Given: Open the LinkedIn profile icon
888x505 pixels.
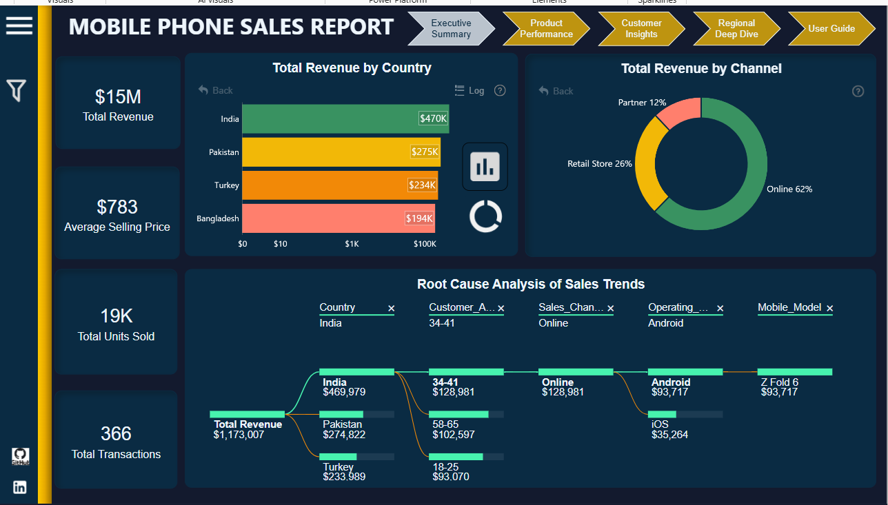Looking at the screenshot, I should pyautogui.click(x=20, y=487).
